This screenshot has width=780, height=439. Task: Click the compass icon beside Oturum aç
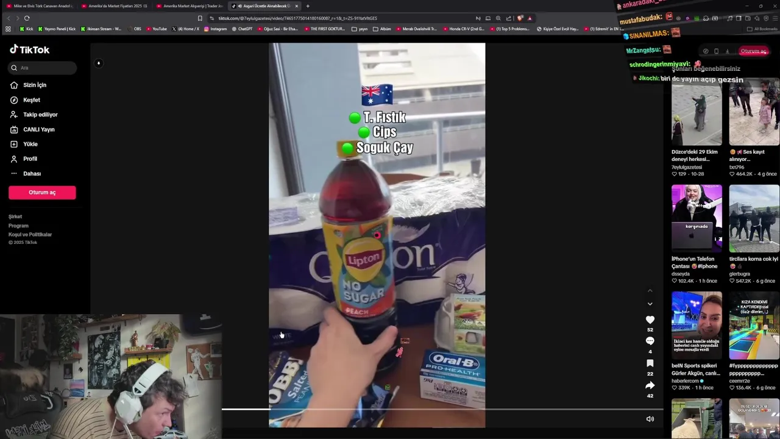(x=705, y=51)
